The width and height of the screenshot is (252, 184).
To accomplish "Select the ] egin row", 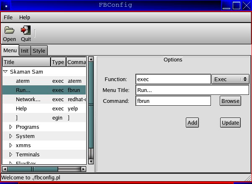I will pyautogui.click(x=44, y=118).
